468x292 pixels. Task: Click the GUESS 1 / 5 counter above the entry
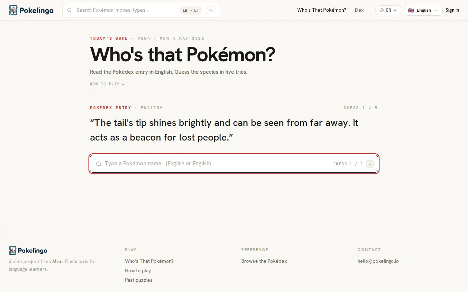tap(361, 108)
